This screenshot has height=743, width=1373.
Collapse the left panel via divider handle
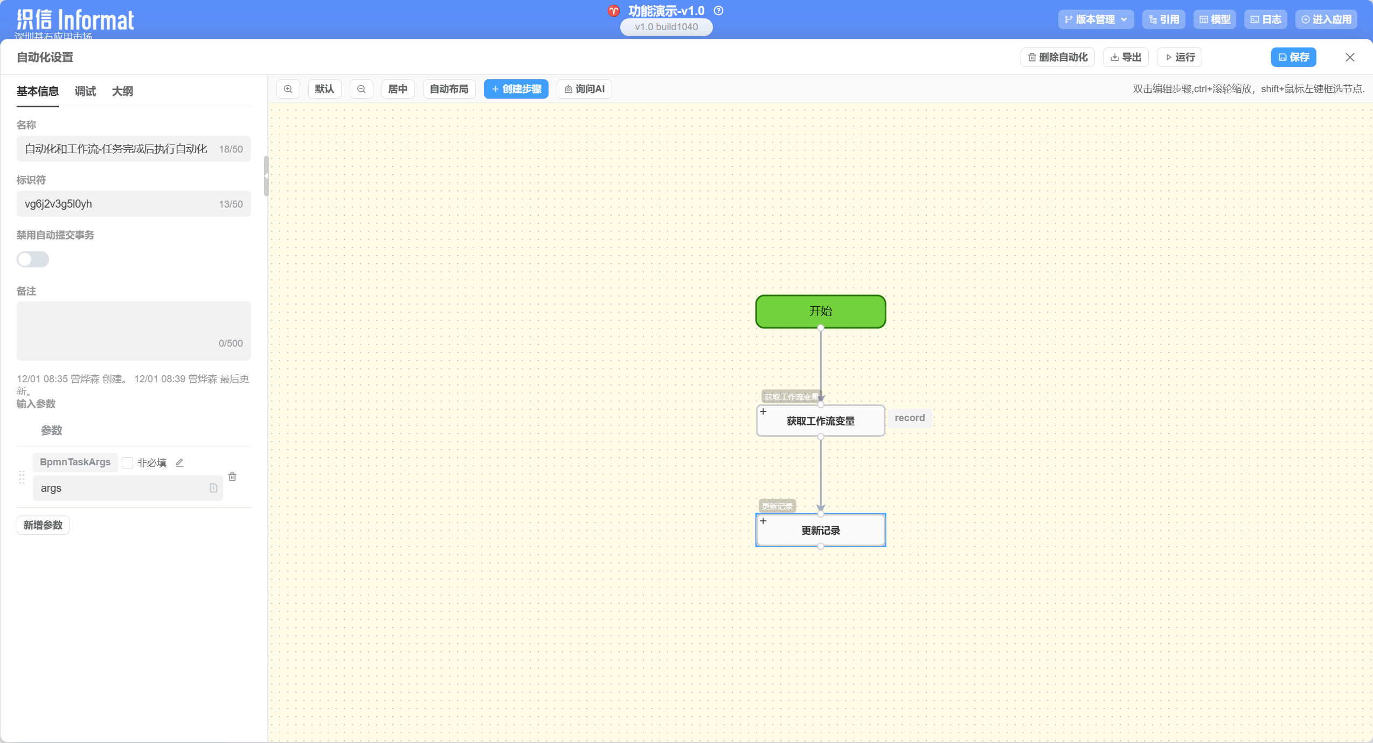(x=266, y=176)
